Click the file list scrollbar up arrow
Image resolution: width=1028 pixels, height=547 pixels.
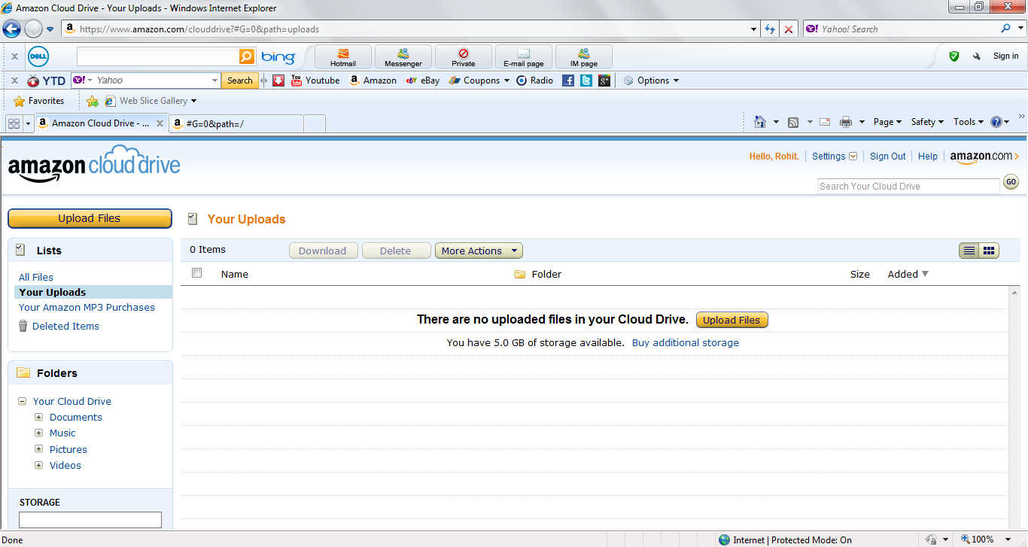tap(1014, 292)
